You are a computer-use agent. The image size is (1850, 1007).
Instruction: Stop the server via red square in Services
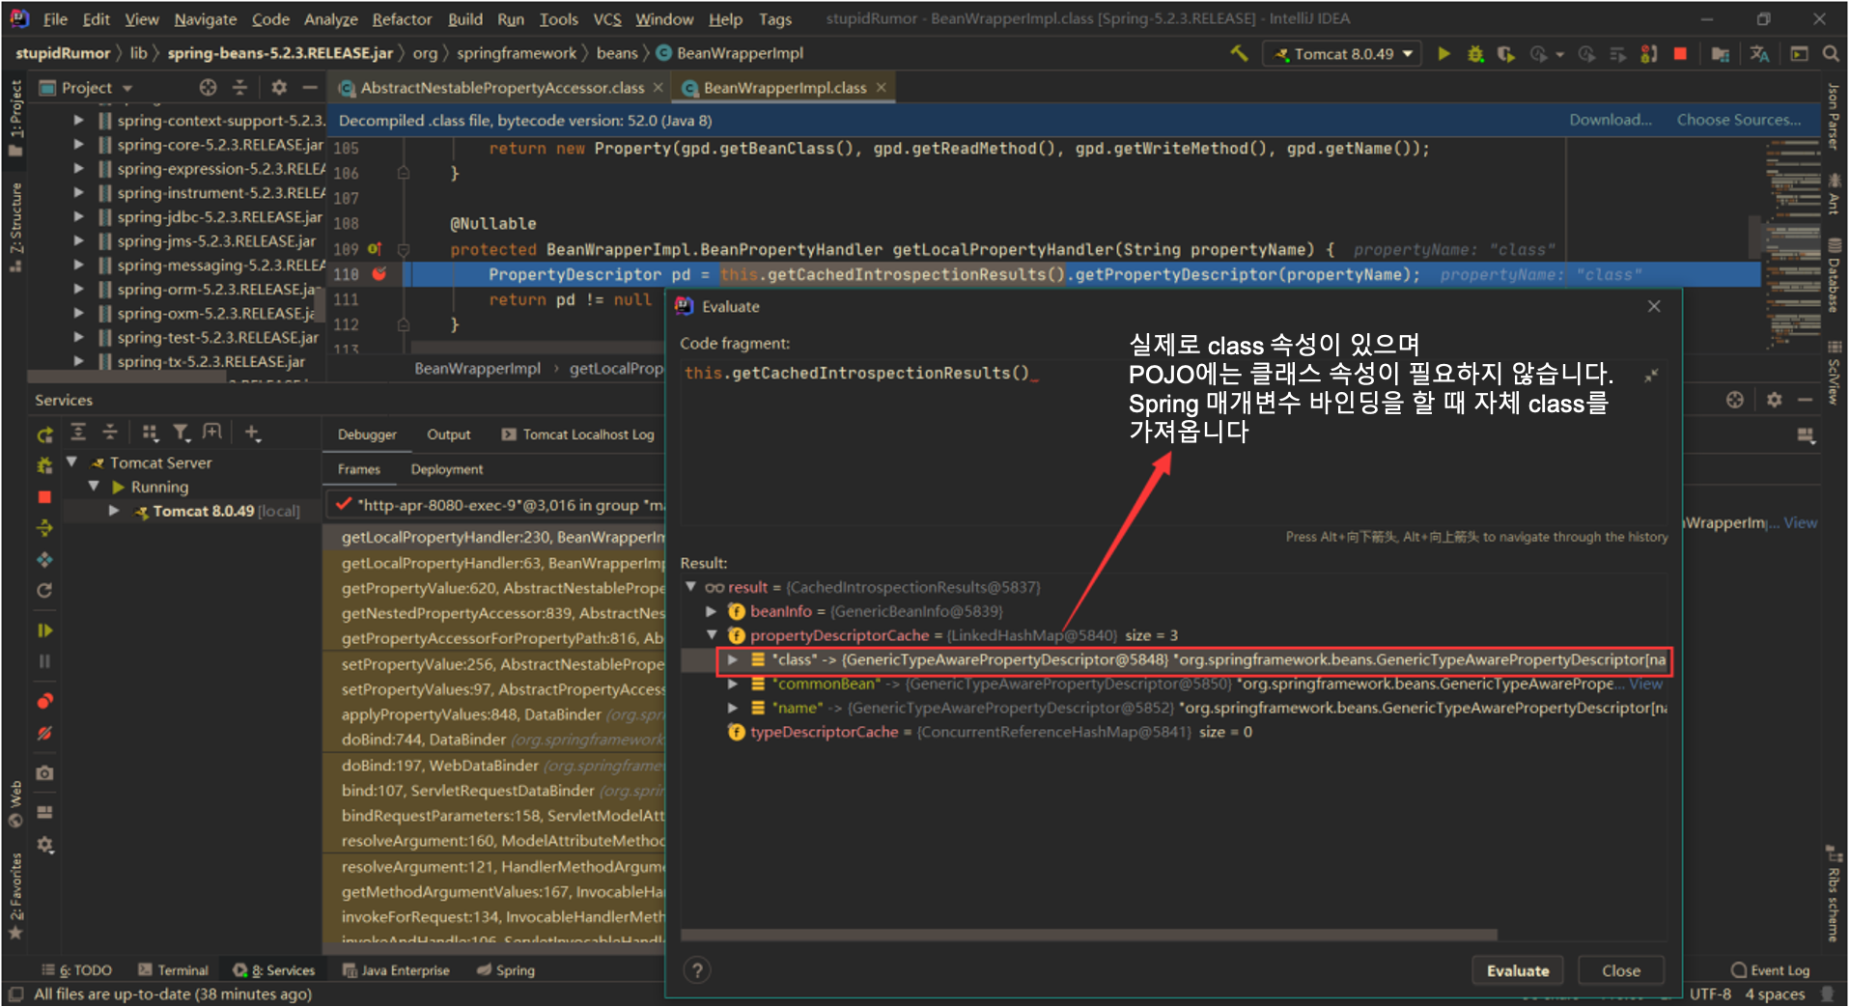coord(44,497)
